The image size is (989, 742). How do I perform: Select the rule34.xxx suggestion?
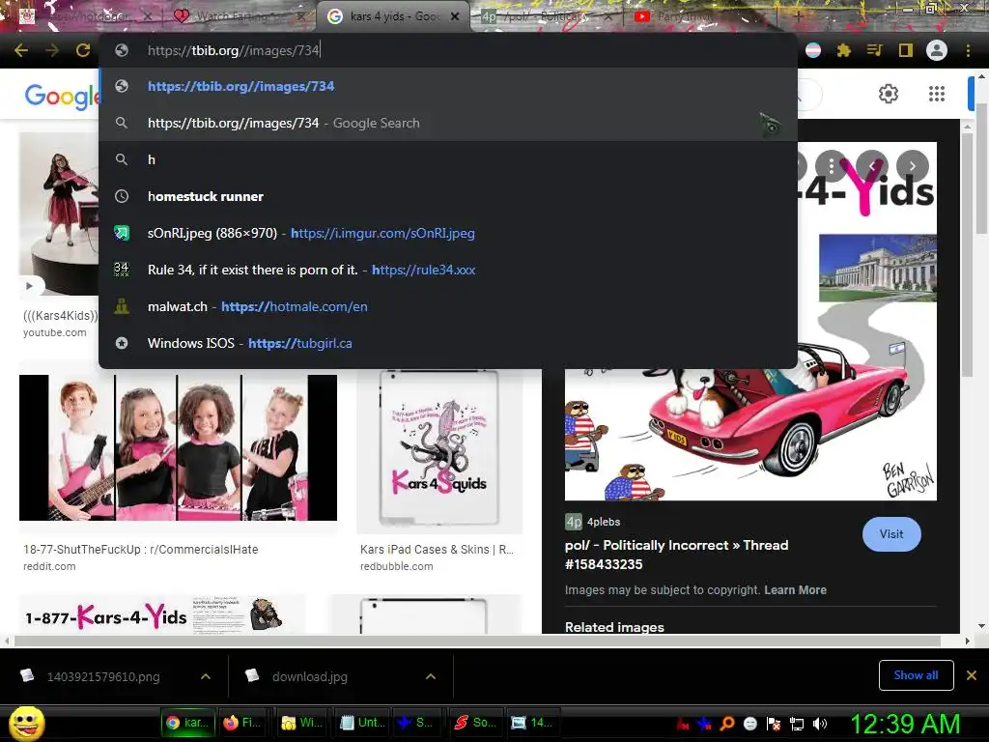(448, 270)
